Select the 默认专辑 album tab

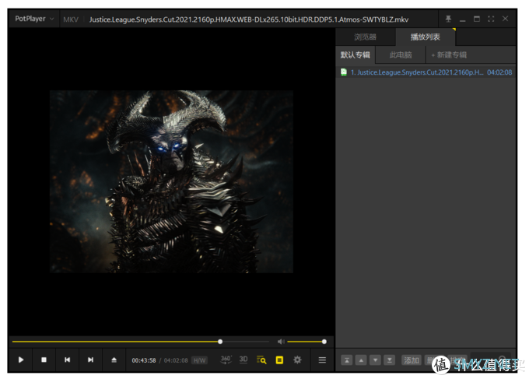356,54
